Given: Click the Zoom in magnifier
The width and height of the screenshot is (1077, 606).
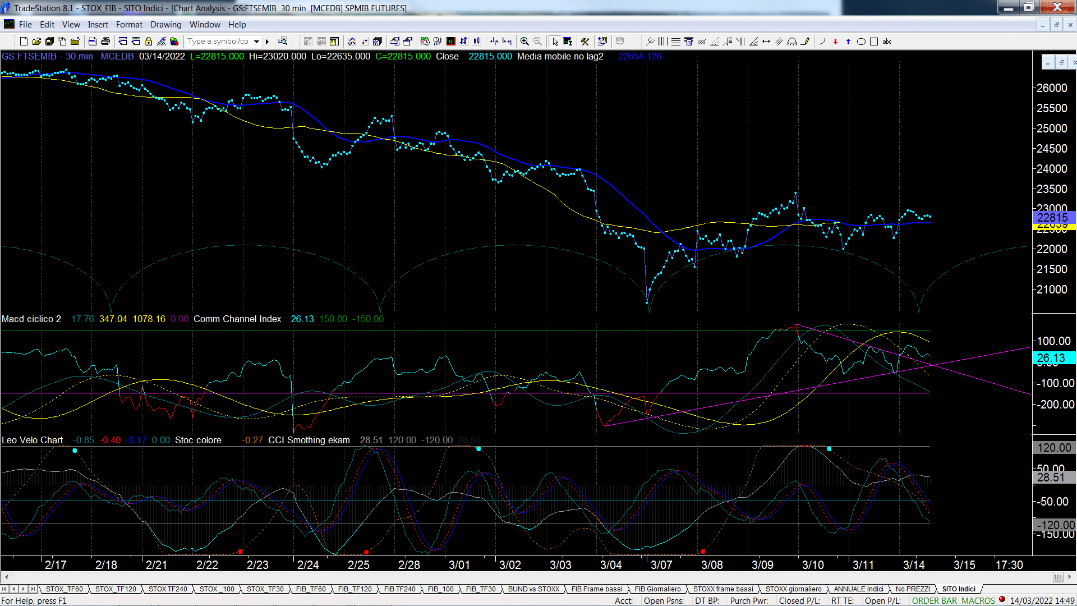Looking at the screenshot, I should 524,42.
